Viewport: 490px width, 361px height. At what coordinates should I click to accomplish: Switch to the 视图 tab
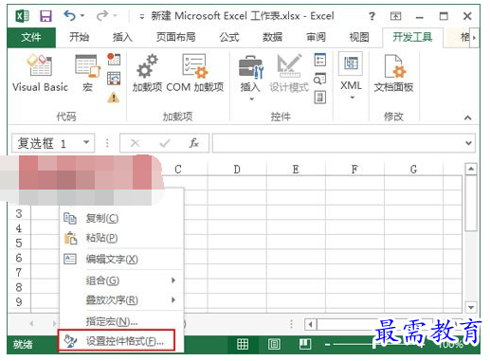click(359, 37)
